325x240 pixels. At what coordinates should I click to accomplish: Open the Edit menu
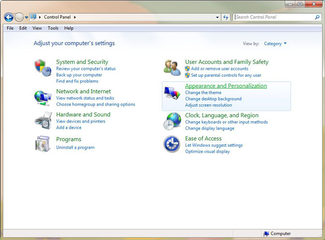(23, 28)
